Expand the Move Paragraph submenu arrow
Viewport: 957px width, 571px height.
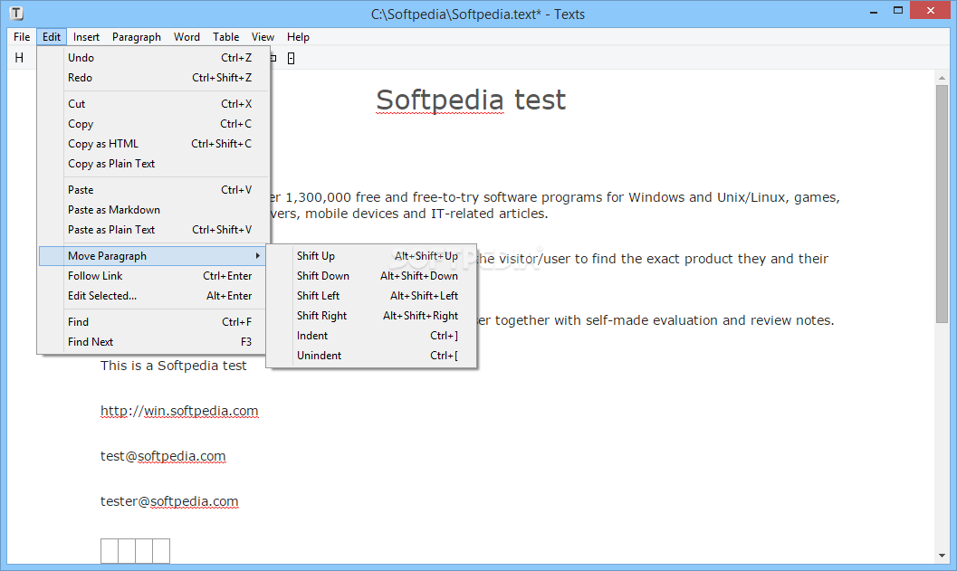(x=257, y=255)
